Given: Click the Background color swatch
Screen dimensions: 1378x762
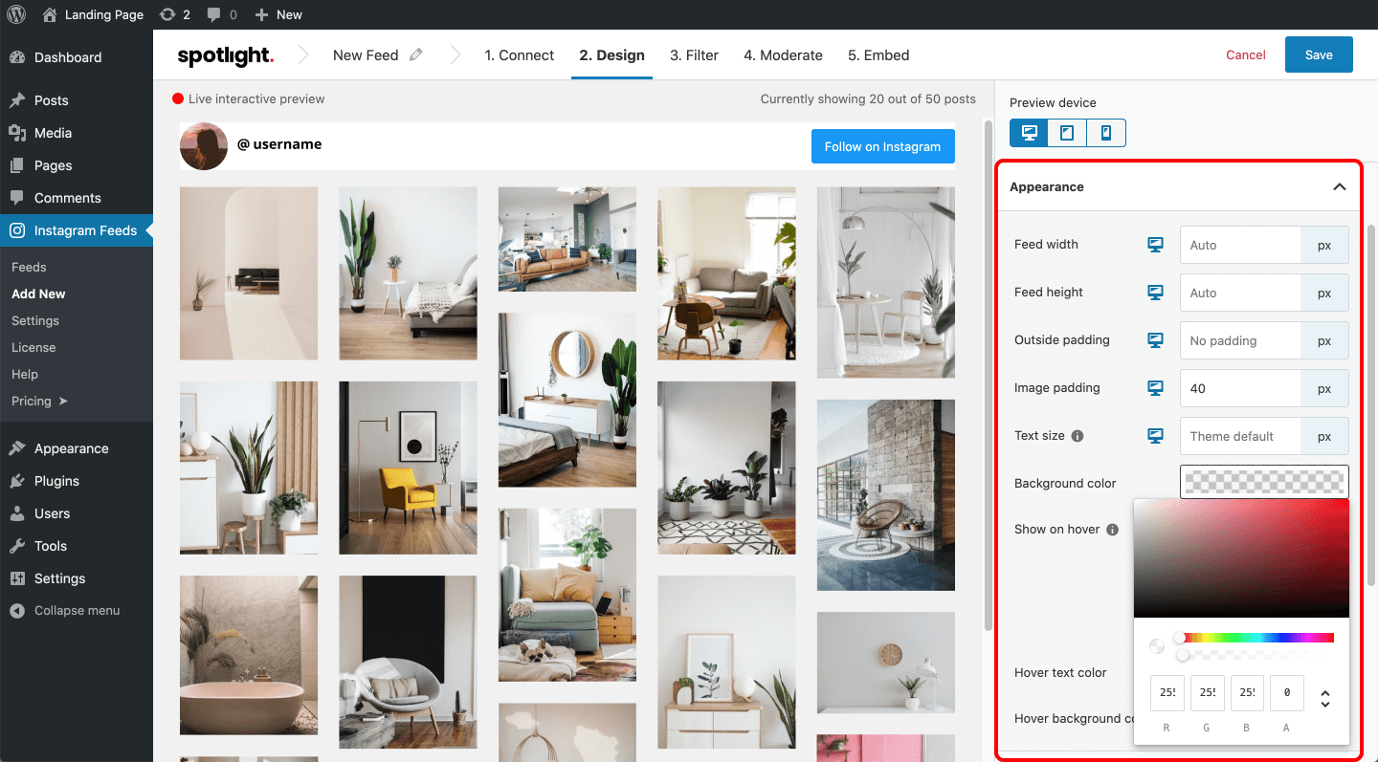Looking at the screenshot, I should tap(1264, 482).
